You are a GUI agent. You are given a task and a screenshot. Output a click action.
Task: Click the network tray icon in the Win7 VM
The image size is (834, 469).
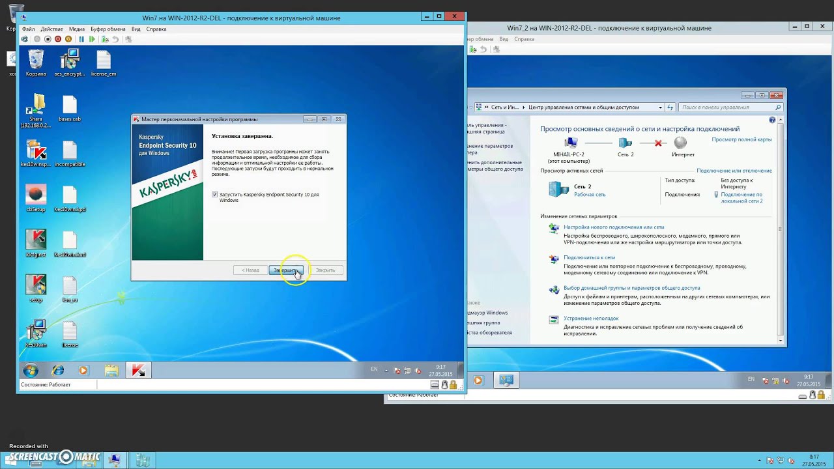click(407, 371)
